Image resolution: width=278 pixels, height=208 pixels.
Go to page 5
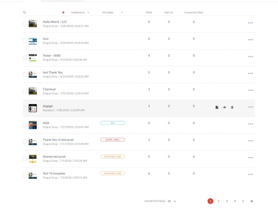click(x=243, y=201)
